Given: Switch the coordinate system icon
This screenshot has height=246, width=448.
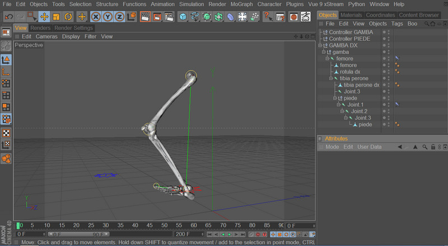Looking at the screenshot, I should coord(132,17).
